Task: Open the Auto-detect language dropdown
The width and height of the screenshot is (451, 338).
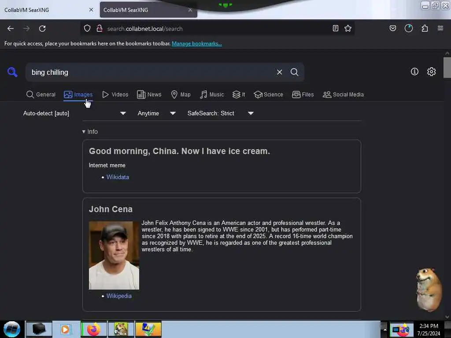Action: click(x=74, y=113)
